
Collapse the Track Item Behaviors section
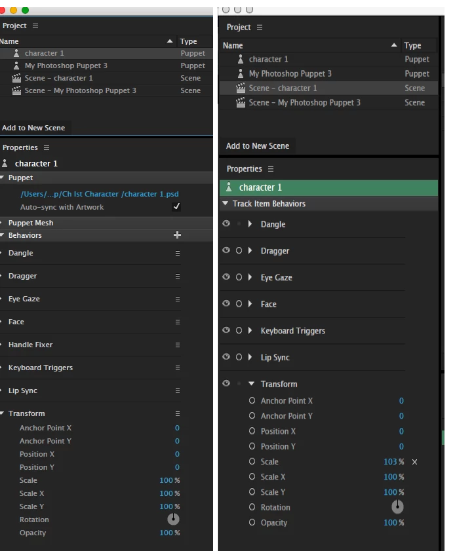[226, 204]
